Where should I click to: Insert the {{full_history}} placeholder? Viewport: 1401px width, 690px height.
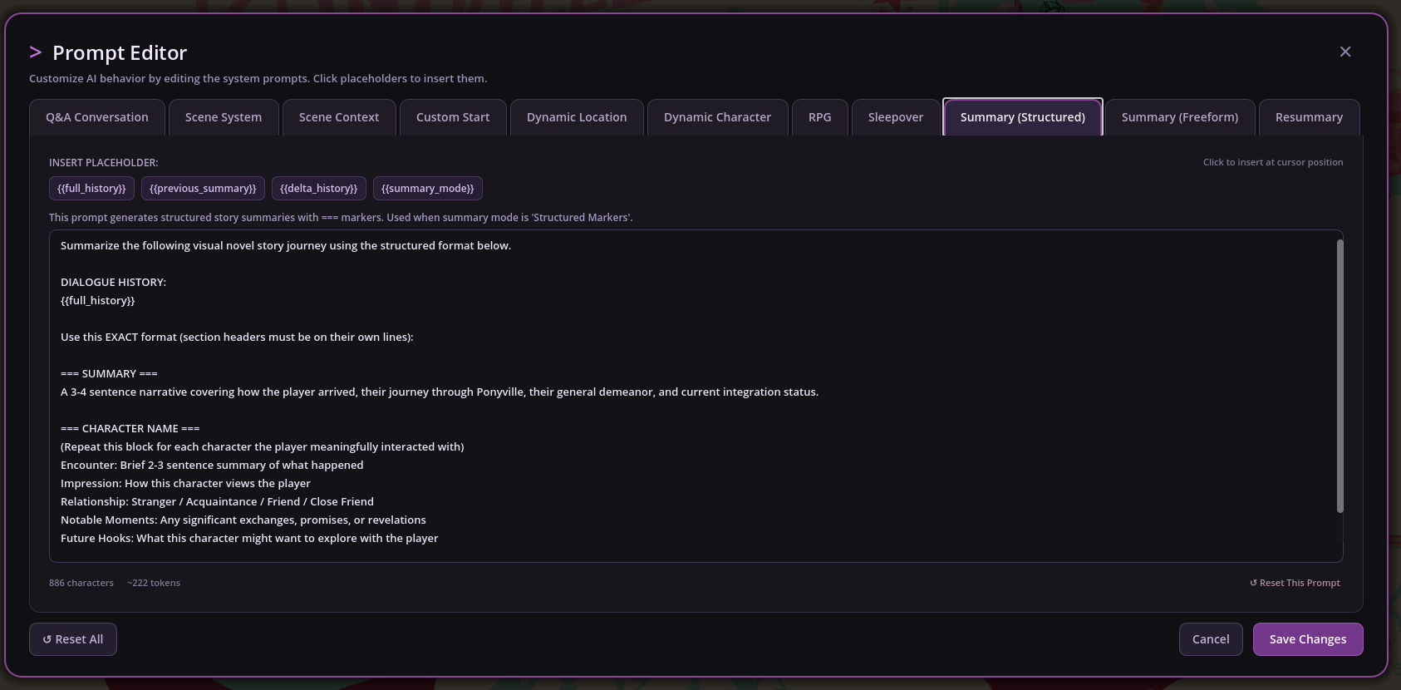coord(91,189)
